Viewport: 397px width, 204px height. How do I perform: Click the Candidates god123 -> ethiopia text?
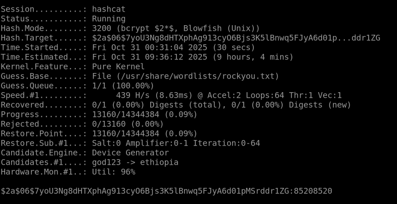pyautogui.click(x=135, y=162)
